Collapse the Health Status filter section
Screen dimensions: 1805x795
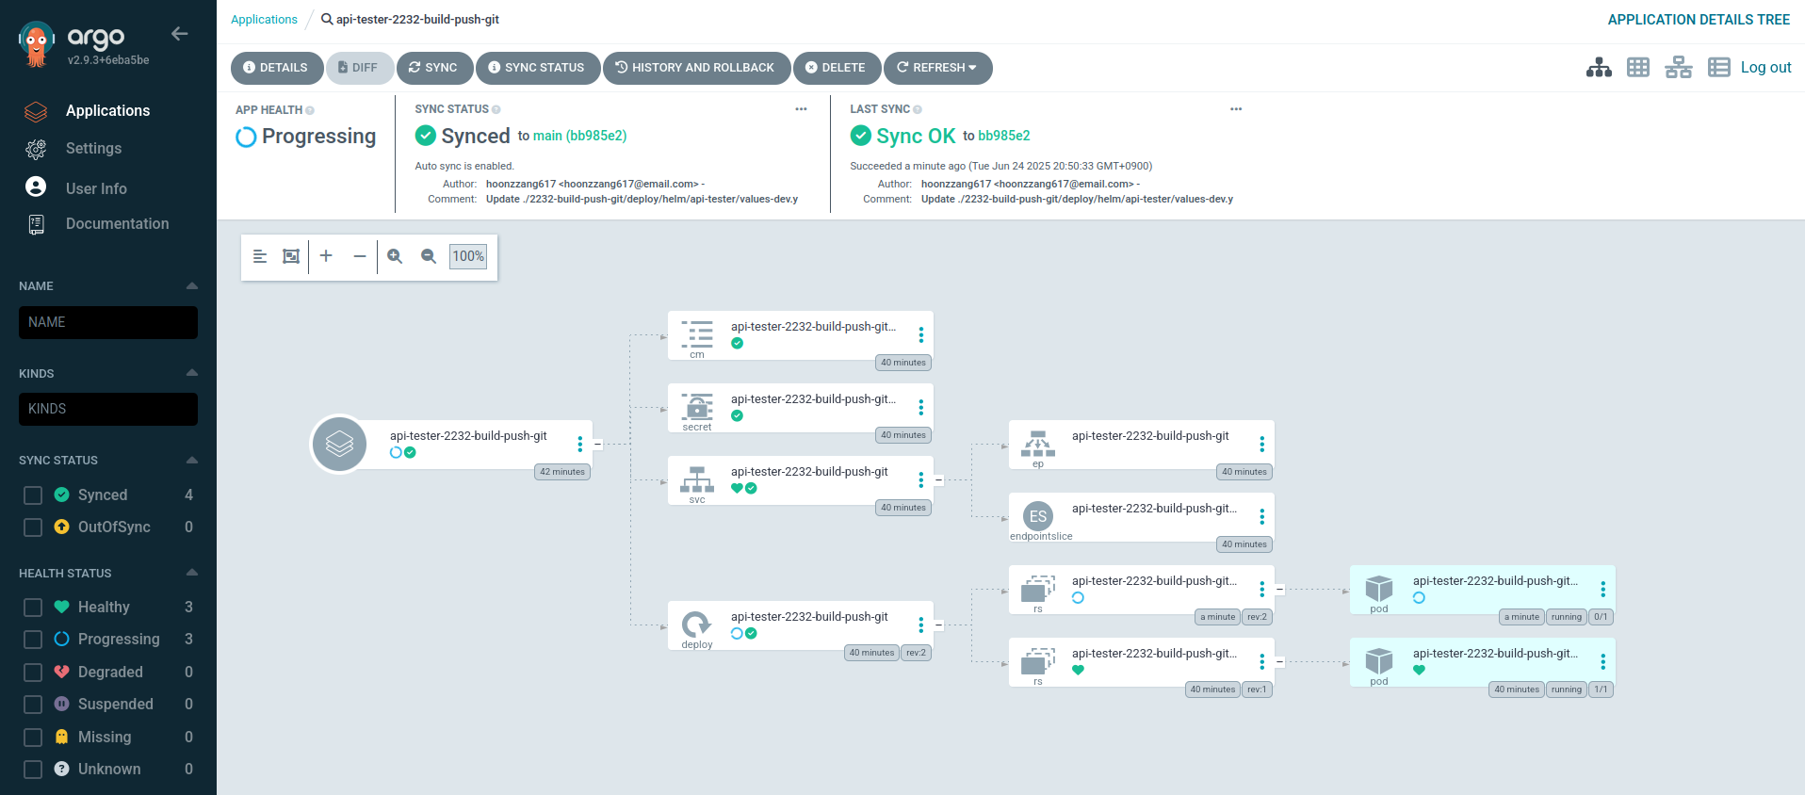pos(192,573)
